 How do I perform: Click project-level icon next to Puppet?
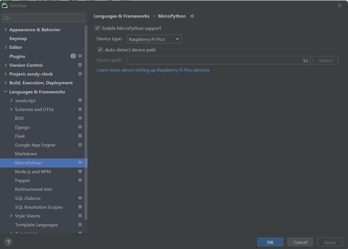click(80, 180)
